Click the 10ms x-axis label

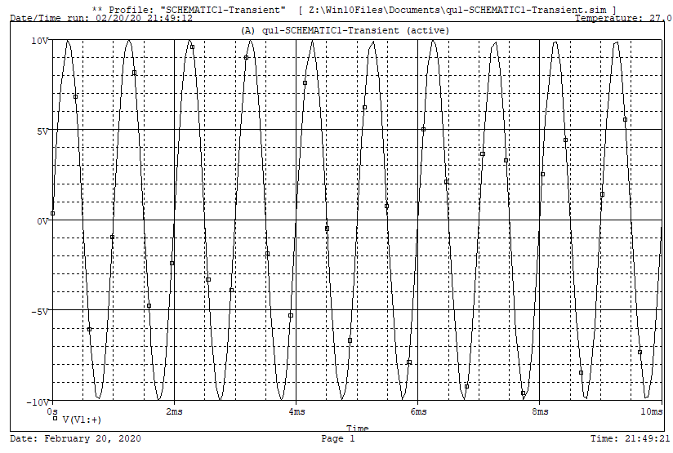coord(652,411)
